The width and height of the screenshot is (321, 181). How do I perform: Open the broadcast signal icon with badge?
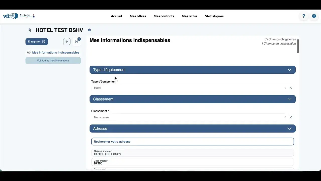pos(77,42)
